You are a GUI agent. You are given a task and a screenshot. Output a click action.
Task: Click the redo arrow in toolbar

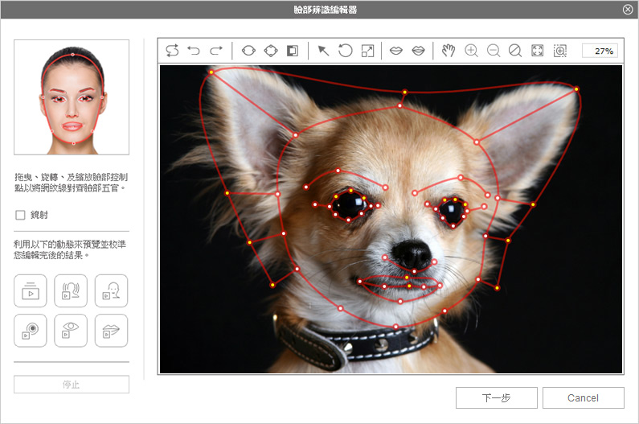216,51
